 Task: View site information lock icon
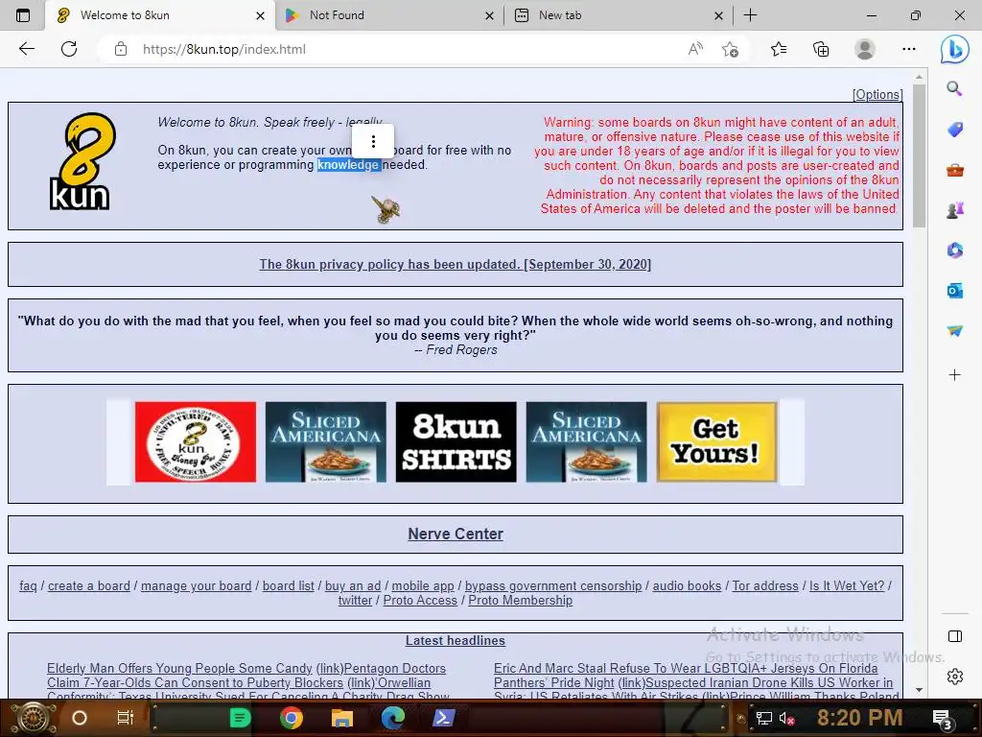[121, 49]
